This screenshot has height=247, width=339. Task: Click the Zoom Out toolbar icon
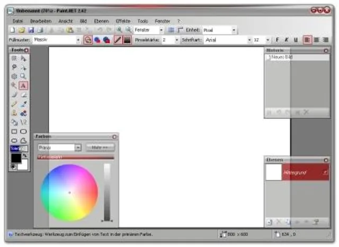128,30
